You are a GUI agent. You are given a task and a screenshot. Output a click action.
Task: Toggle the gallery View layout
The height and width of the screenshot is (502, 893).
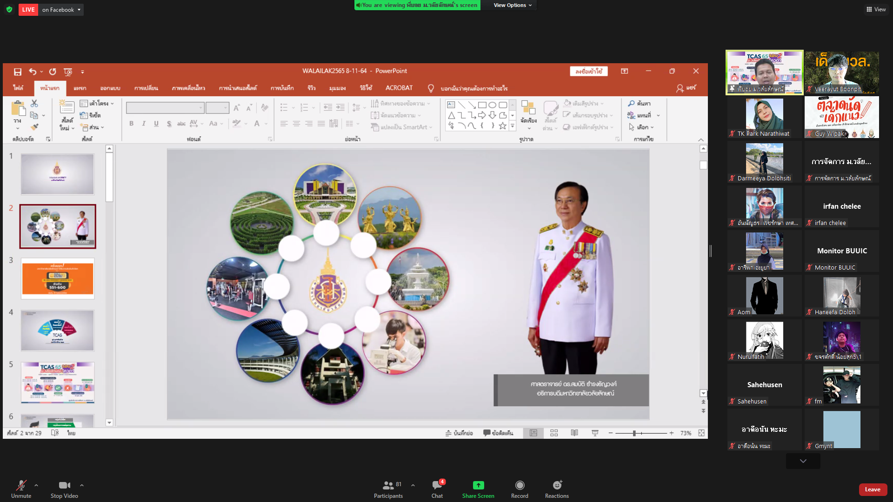coord(876,9)
